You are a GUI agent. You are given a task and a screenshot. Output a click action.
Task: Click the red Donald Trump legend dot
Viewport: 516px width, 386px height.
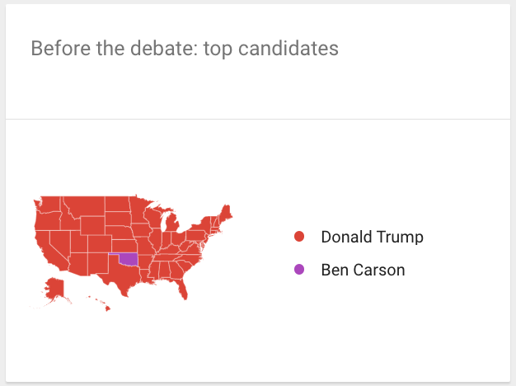point(299,238)
